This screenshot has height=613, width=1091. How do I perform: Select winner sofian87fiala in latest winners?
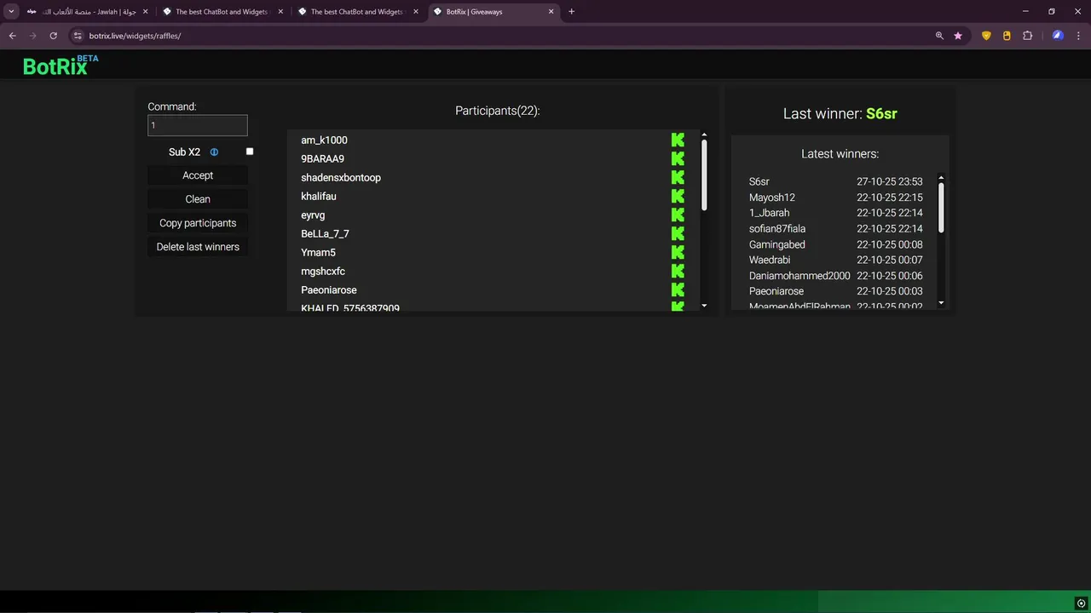tap(777, 228)
